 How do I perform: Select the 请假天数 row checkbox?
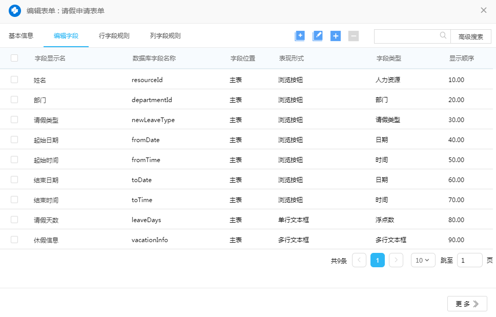[x=14, y=220]
